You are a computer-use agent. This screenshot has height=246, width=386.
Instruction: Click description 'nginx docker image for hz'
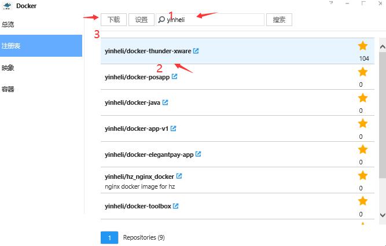[140, 186]
